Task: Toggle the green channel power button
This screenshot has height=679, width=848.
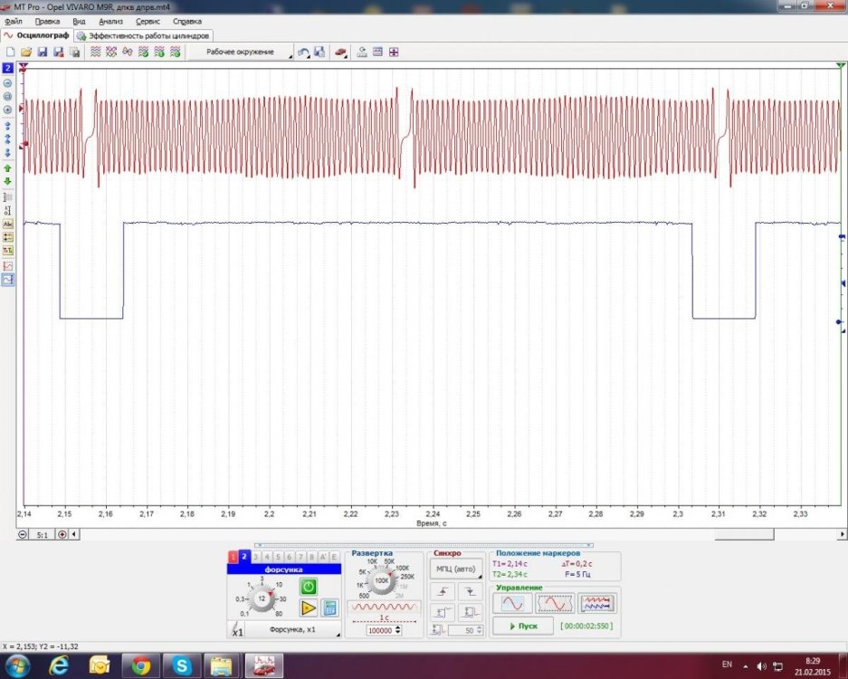Action: point(309,587)
